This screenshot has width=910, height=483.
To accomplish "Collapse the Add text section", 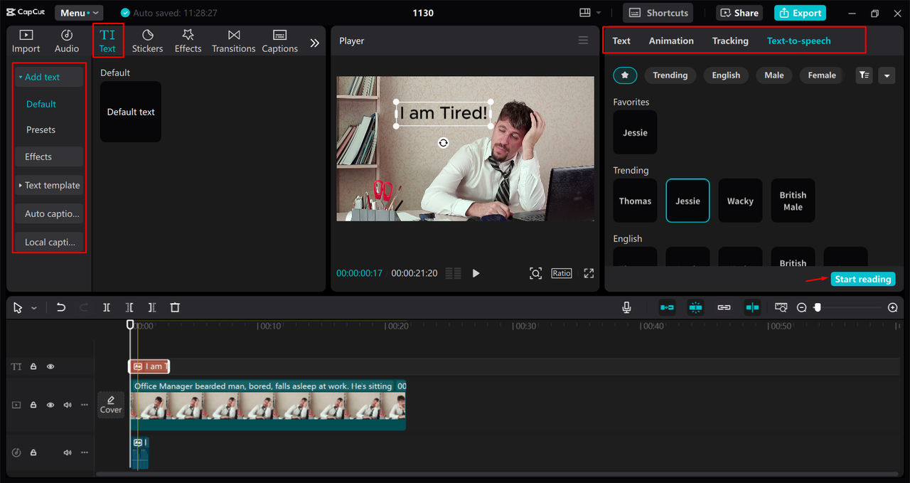I will click(49, 77).
